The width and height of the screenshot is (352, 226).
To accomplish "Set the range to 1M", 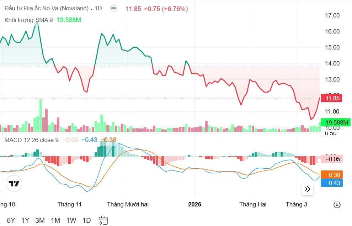I will coord(55,220).
